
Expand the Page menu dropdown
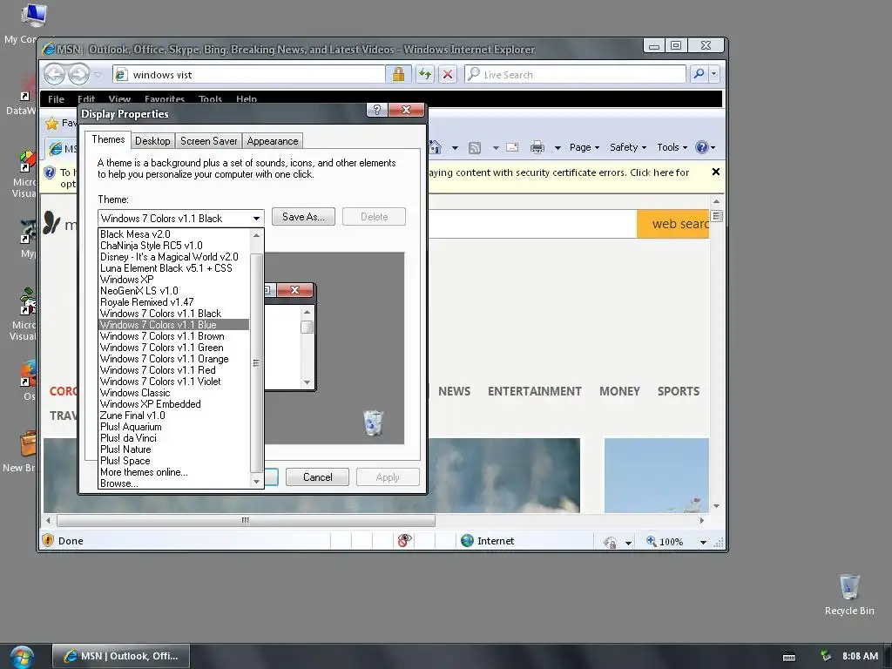tap(585, 147)
